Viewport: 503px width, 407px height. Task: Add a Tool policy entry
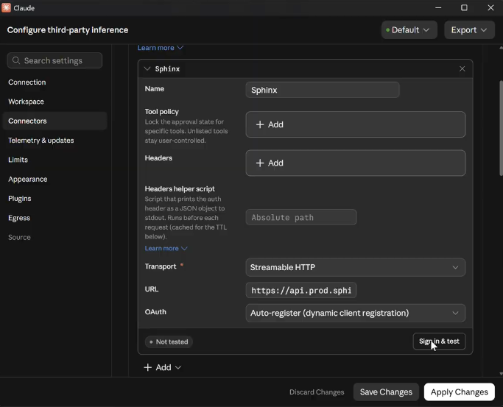coord(356,124)
